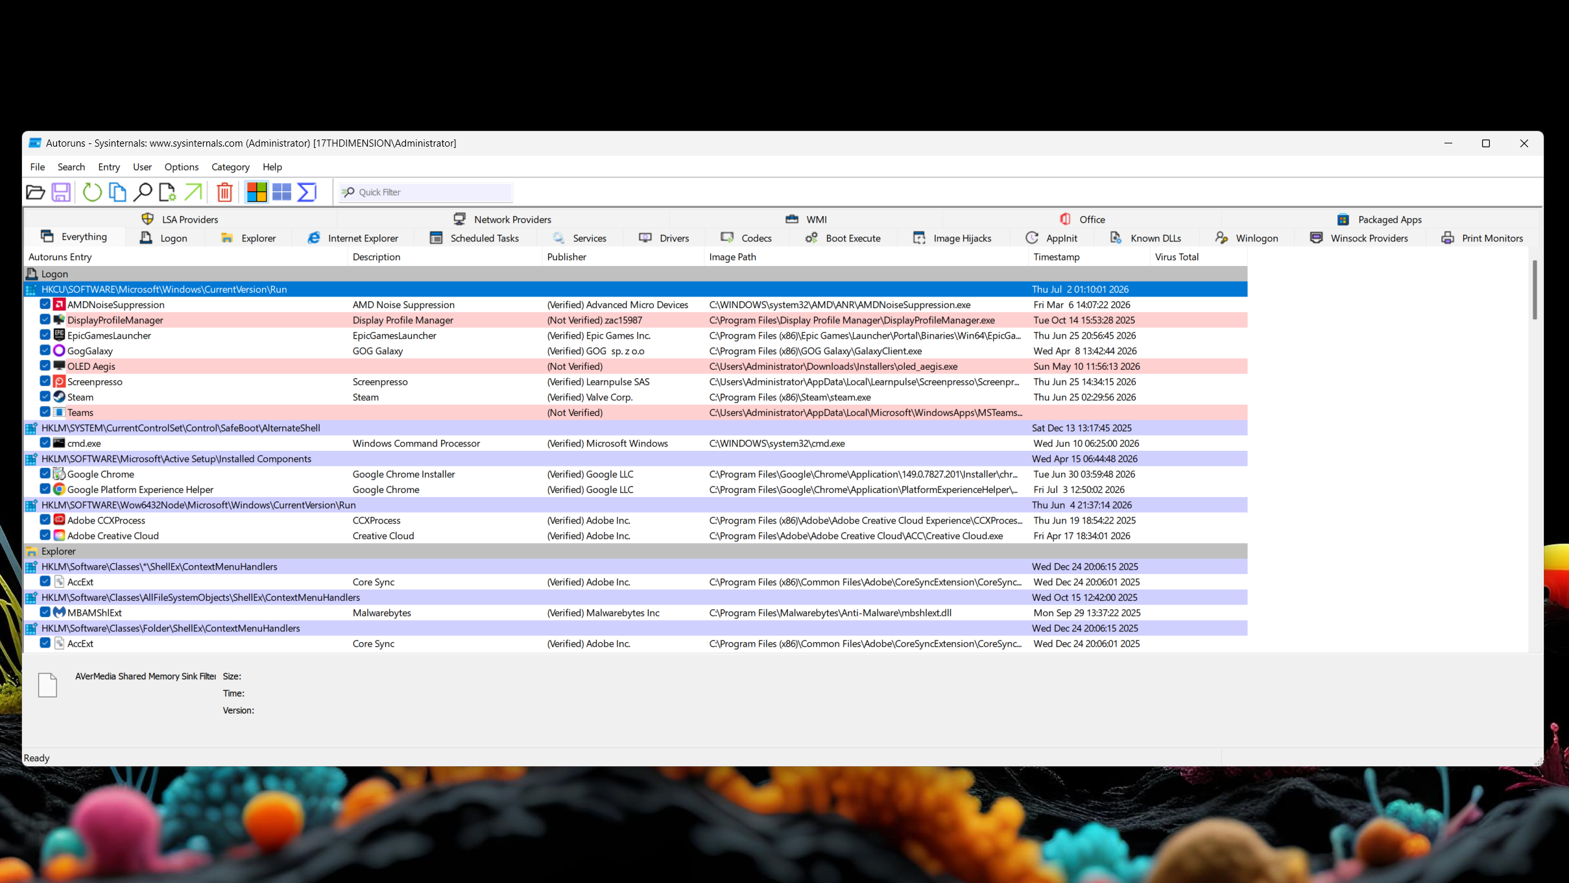Focus the Quick Filter search box
The height and width of the screenshot is (883, 1569).
pyautogui.click(x=425, y=192)
